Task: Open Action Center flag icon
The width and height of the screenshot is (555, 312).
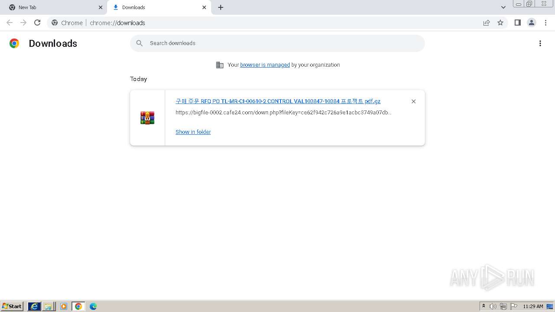Action: (x=514, y=306)
